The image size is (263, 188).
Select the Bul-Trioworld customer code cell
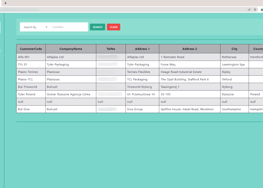31,87
